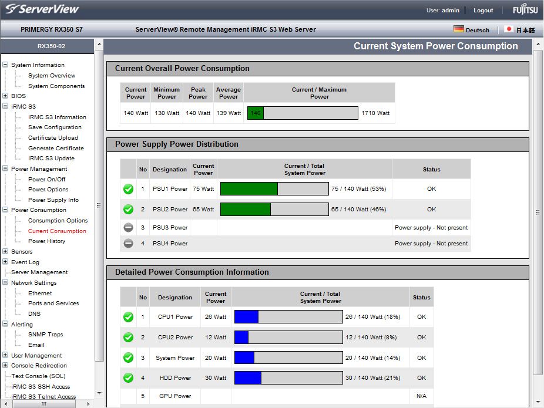This screenshot has width=544, height=408.
Task: Click sidebar vertical scrollbar up arrow
Action: [x=99, y=45]
